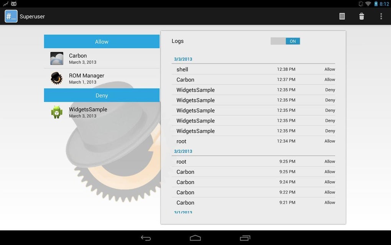Select the Deny section header
The image size is (391, 245).
coord(102,95)
